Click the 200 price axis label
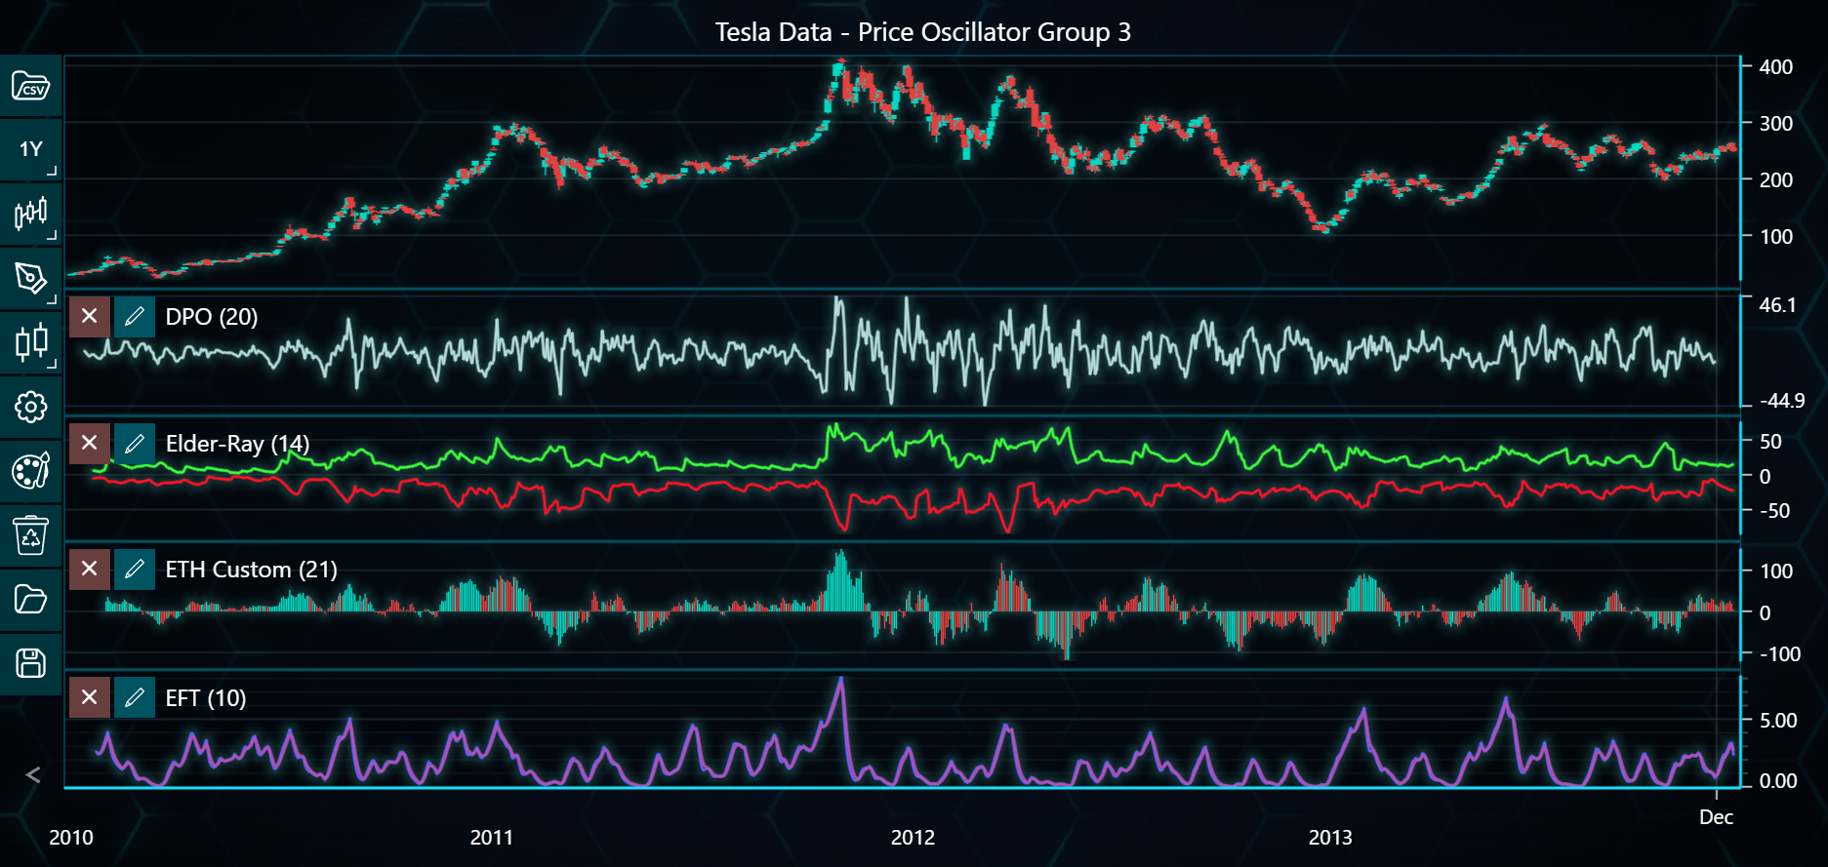This screenshot has width=1828, height=867. pyautogui.click(x=1775, y=180)
